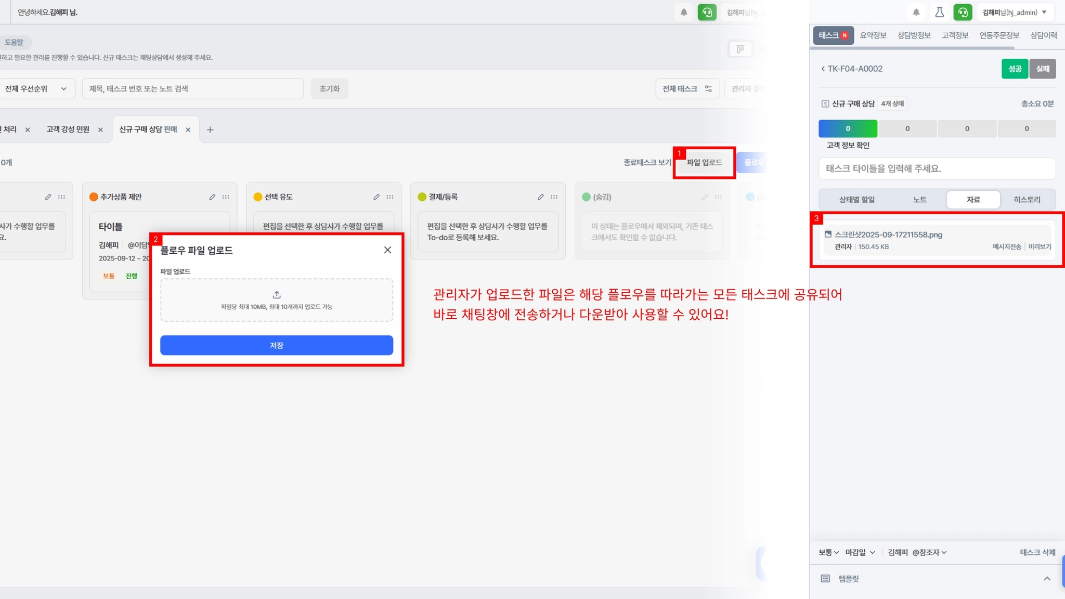Click the lab flask icon
Screen dimensions: 1065x599
pyautogui.click(x=940, y=12)
